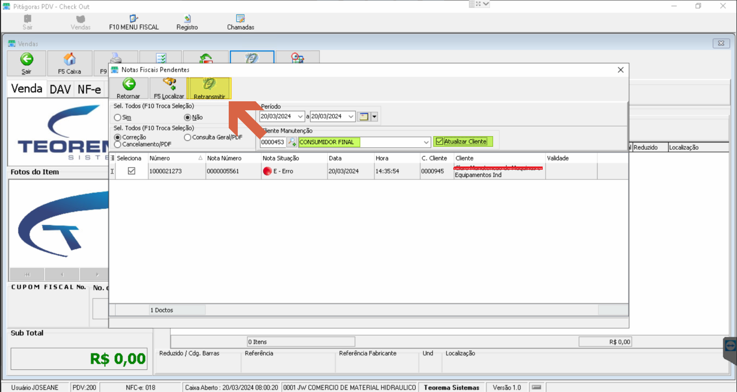Click the F10 MENU FISCAL toolbar icon
This screenshot has width=737, height=392.
pyautogui.click(x=134, y=19)
